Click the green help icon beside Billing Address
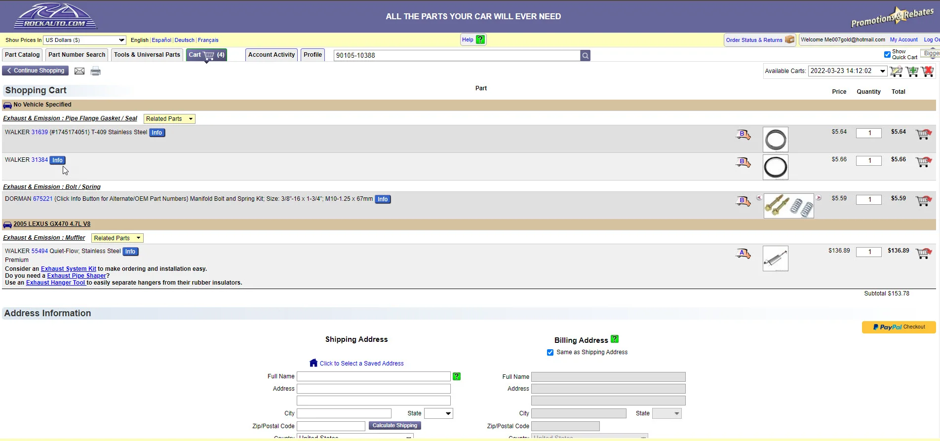Image resolution: width=940 pixels, height=441 pixels. tap(615, 339)
